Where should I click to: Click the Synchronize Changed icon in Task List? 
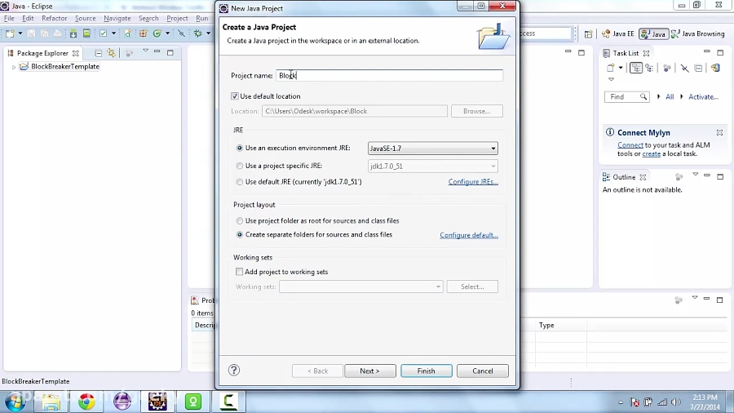715,68
